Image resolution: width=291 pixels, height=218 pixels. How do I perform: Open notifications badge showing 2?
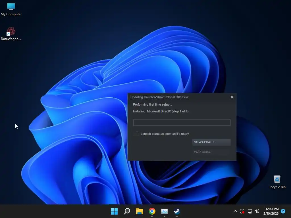[283, 211]
